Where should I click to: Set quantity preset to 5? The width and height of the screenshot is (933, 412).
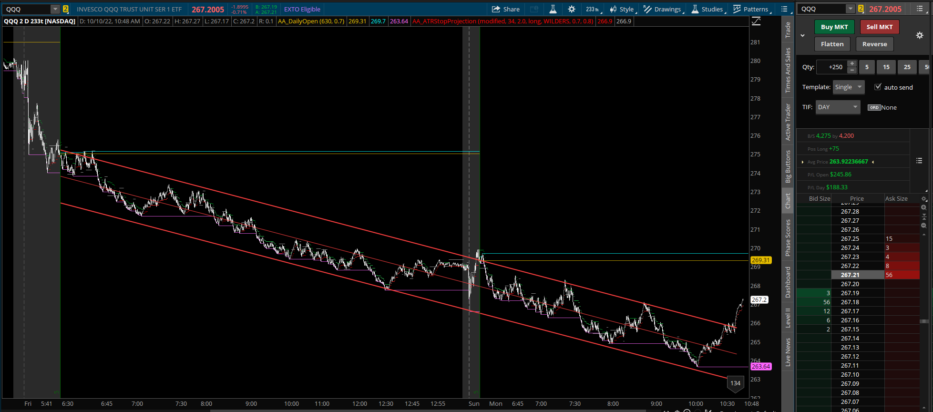867,67
